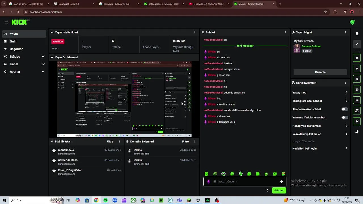This screenshot has height=204, width=363.
Task: Open the green profile avatar top right
Action: click(x=353, y=22)
